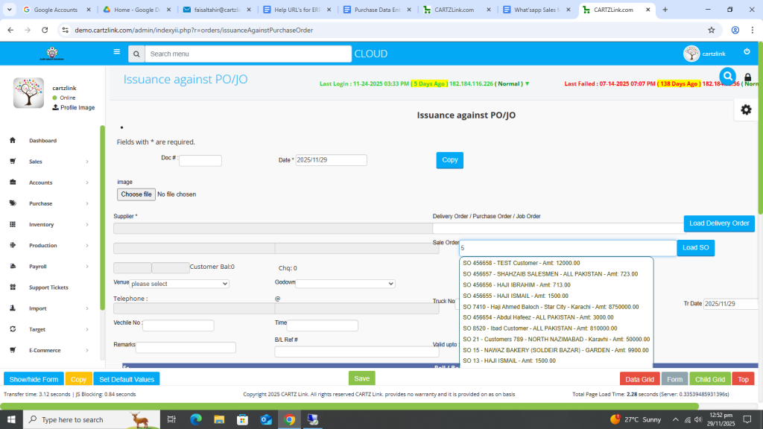Click the Support Tickets sidebar item

point(48,287)
